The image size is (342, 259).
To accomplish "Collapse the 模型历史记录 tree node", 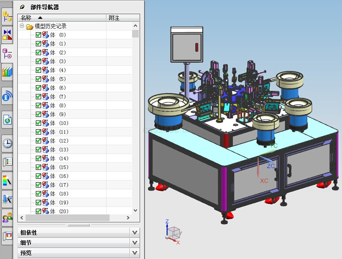I will coord(22,26).
